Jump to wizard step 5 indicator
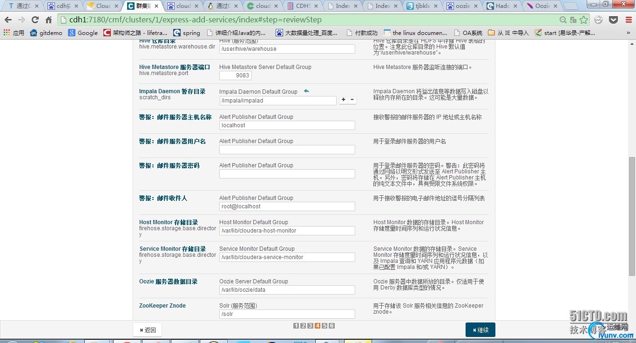The image size is (636, 343). pos(325,326)
